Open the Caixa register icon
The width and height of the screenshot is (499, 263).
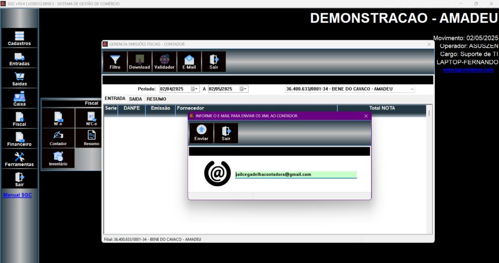coord(19,98)
